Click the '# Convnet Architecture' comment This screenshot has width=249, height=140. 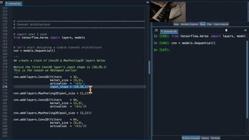(32, 24)
